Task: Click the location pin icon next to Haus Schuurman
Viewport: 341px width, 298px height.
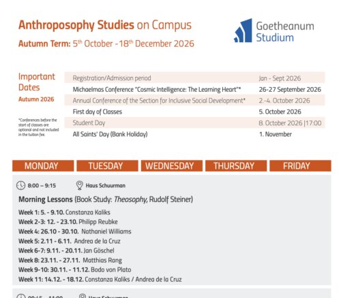Action: pos(79,185)
